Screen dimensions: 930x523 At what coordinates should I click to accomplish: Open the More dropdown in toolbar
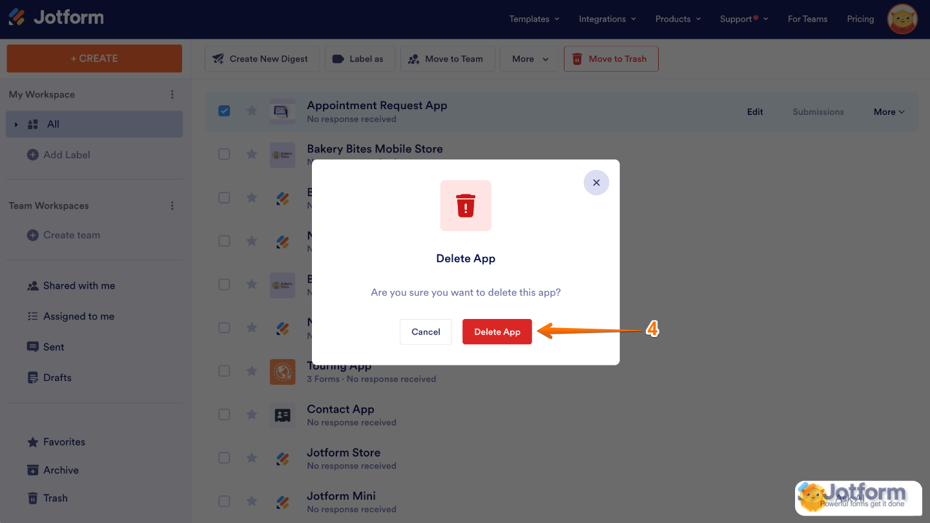pos(530,59)
